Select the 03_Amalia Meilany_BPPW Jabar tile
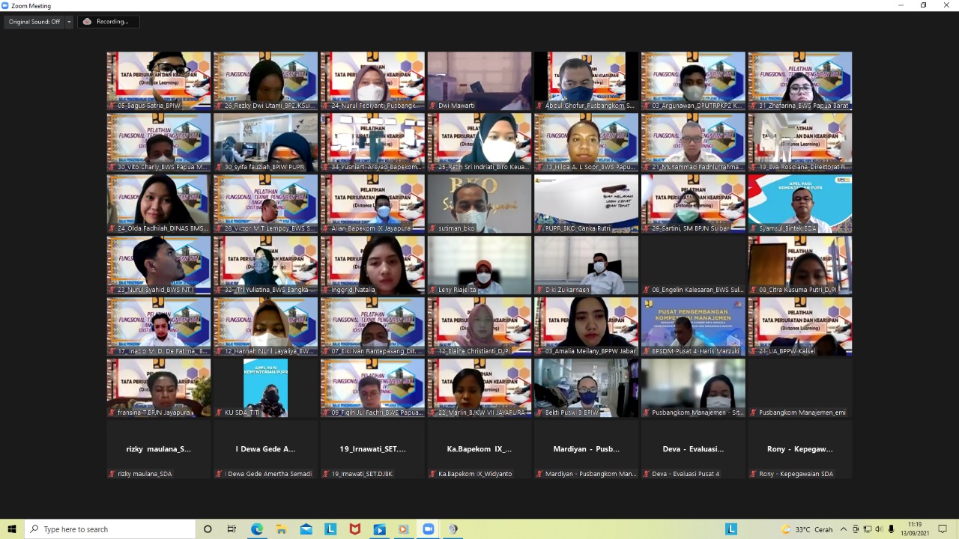This screenshot has height=539, width=959. coord(586,326)
